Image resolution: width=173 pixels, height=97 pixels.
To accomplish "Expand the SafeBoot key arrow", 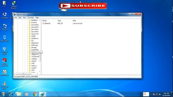I will [28, 20].
